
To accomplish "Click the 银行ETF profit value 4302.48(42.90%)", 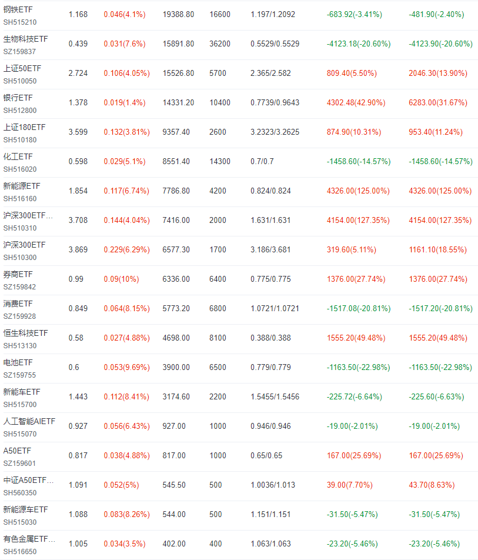I will tap(356, 102).
